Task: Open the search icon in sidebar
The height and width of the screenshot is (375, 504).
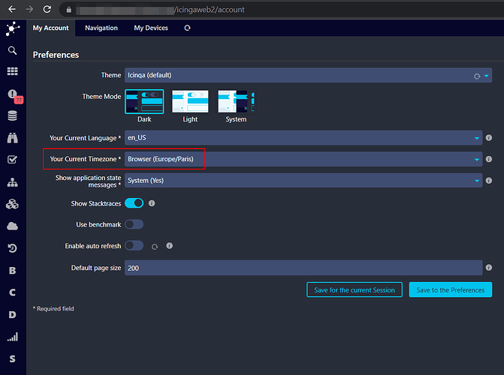Action: (13, 50)
